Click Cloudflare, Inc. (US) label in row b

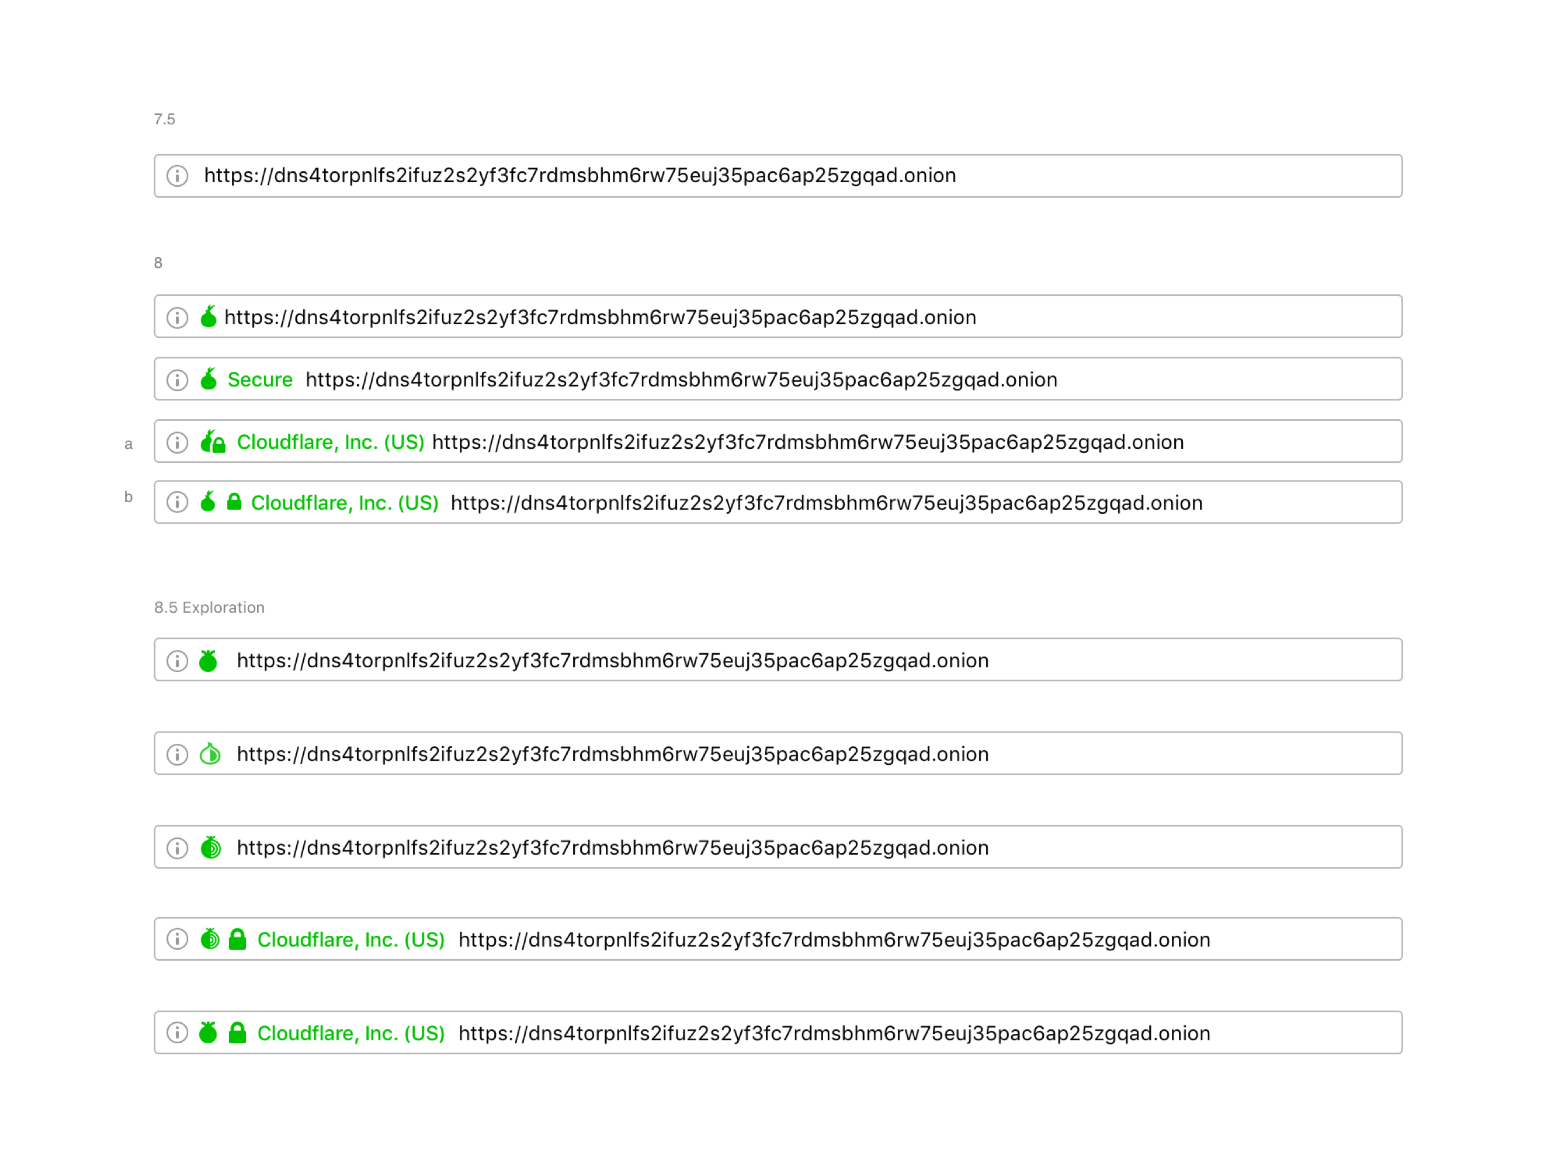[x=345, y=503]
